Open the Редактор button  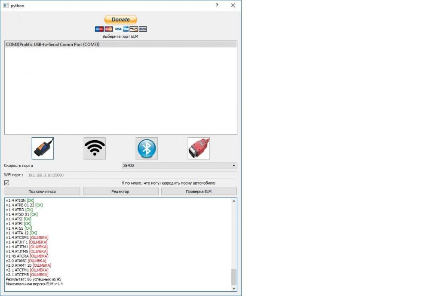[121, 191]
